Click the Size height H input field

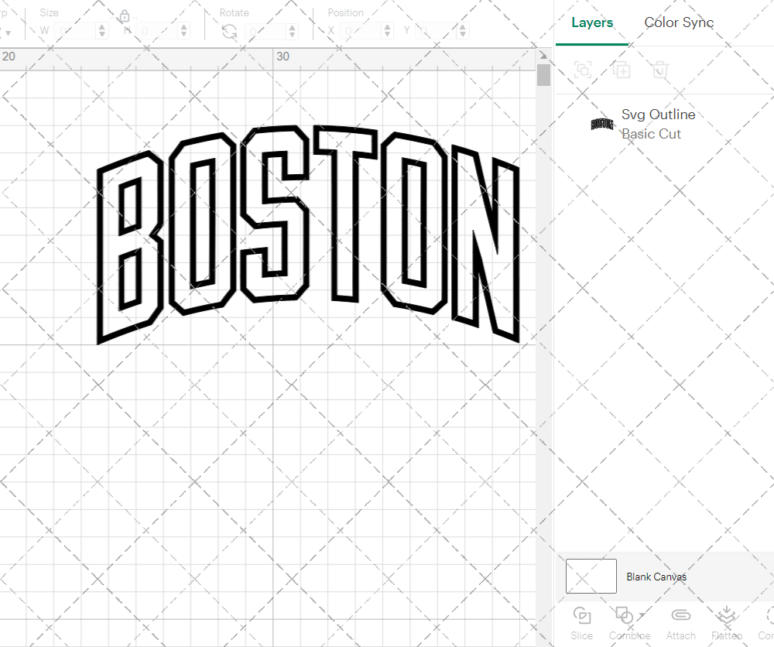157,31
